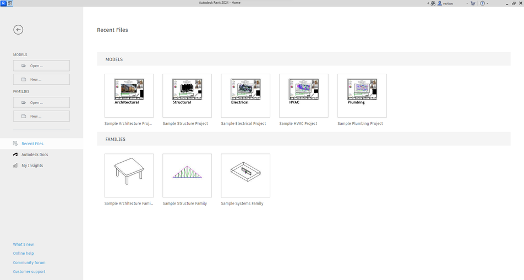This screenshot has height=280, width=524.
Task: Click the Home view icon beside the Revit logo
Action: (10, 3)
